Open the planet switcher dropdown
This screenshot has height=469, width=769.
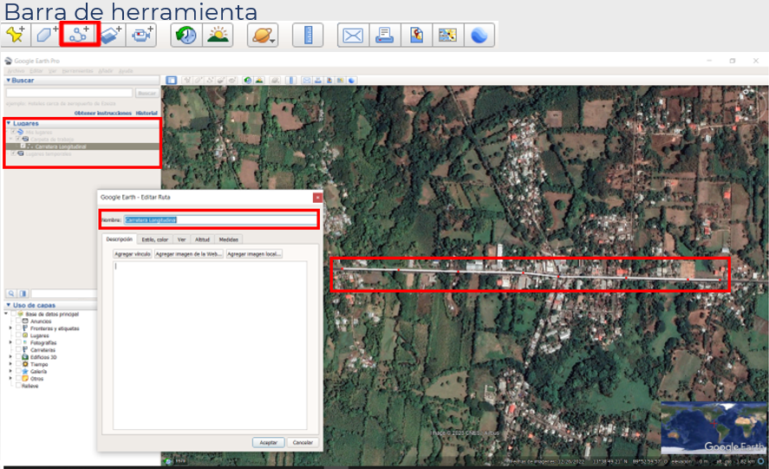(x=262, y=36)
